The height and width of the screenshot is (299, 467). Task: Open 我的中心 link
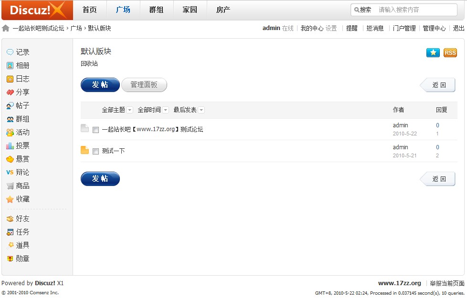coord(312,28)
